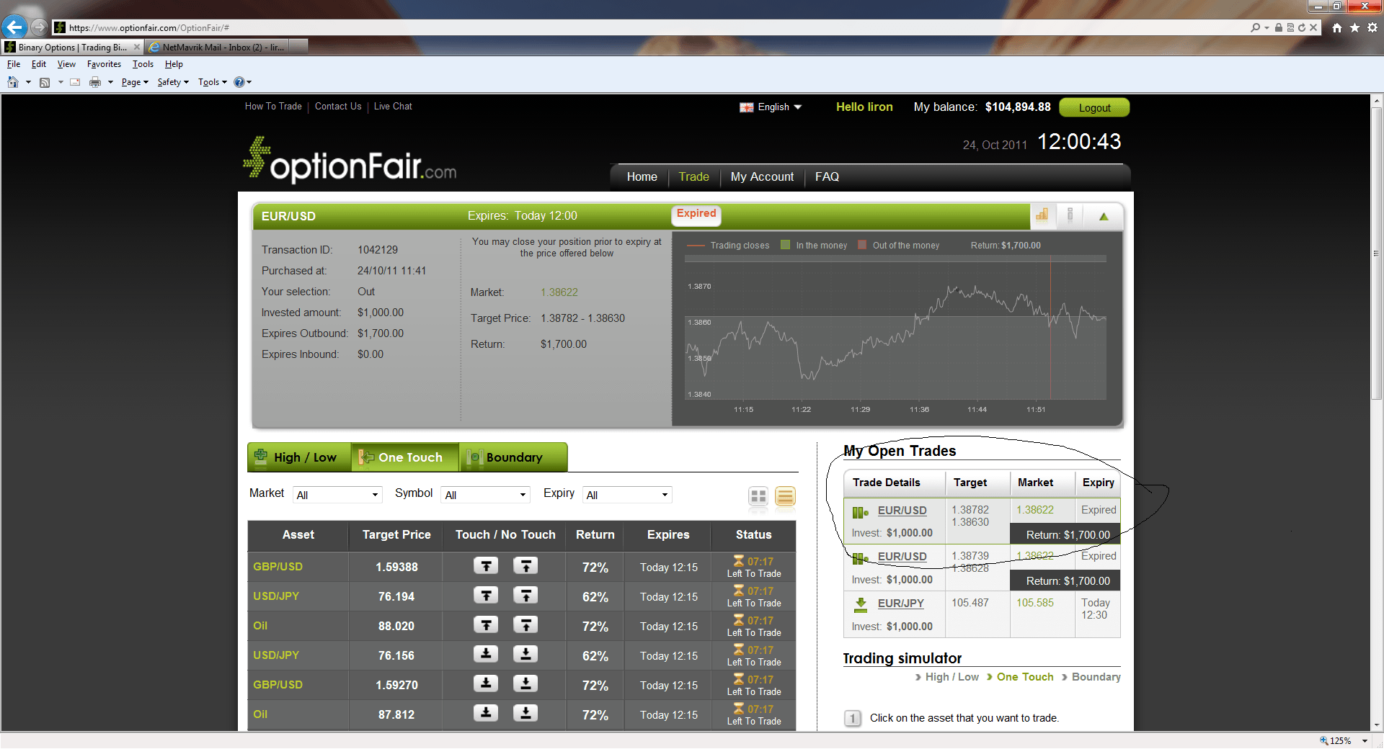This screenshot has width=1384, height=749.
Task: Click Touch for Oil at 88.020
Action: click(486, 625)
